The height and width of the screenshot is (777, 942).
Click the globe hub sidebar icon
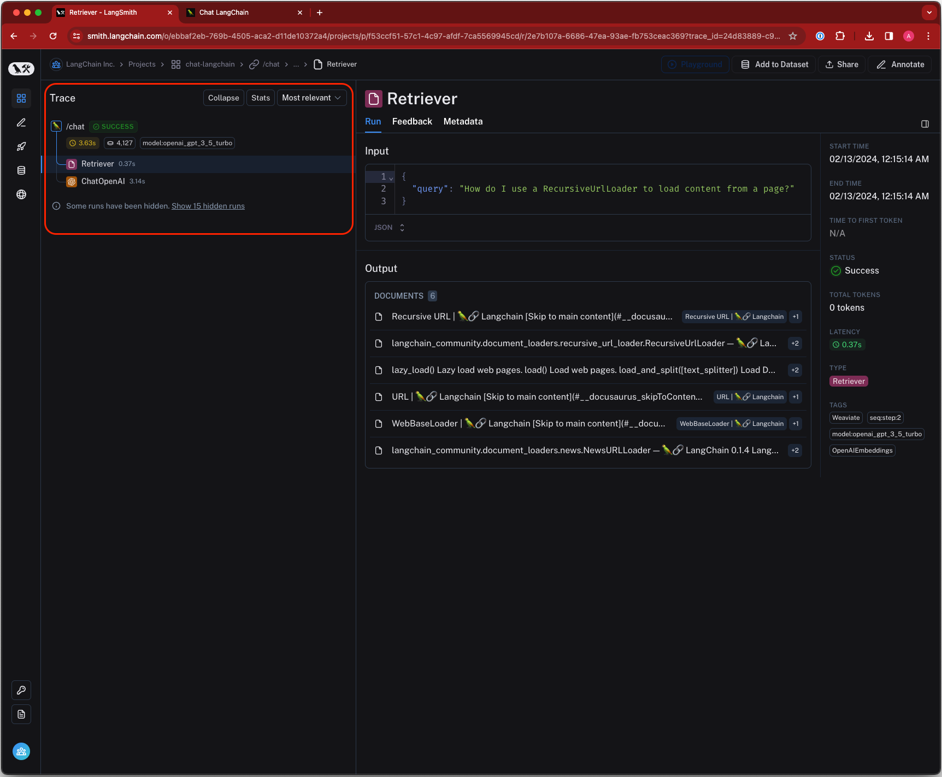coord(21,194)
